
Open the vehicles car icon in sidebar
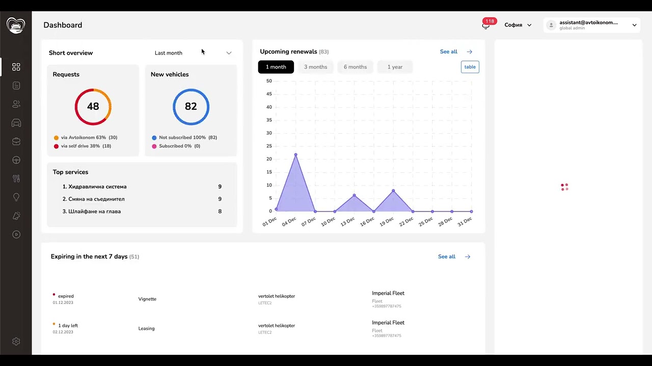[16, 123]
